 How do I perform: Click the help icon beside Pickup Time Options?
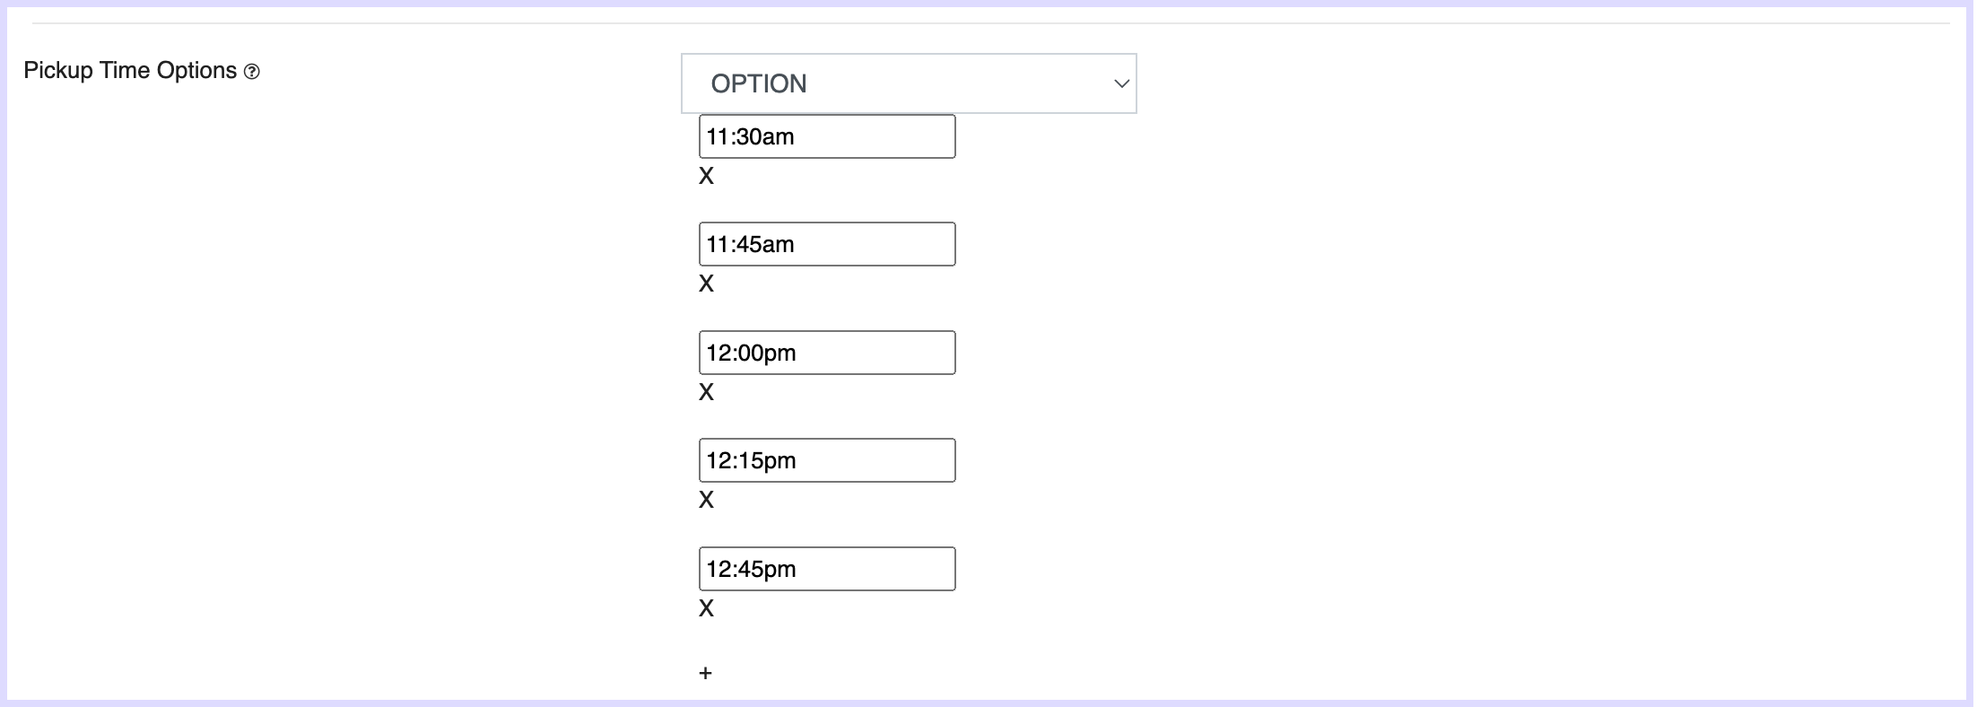pyautogui.click(x=252, y=72)
